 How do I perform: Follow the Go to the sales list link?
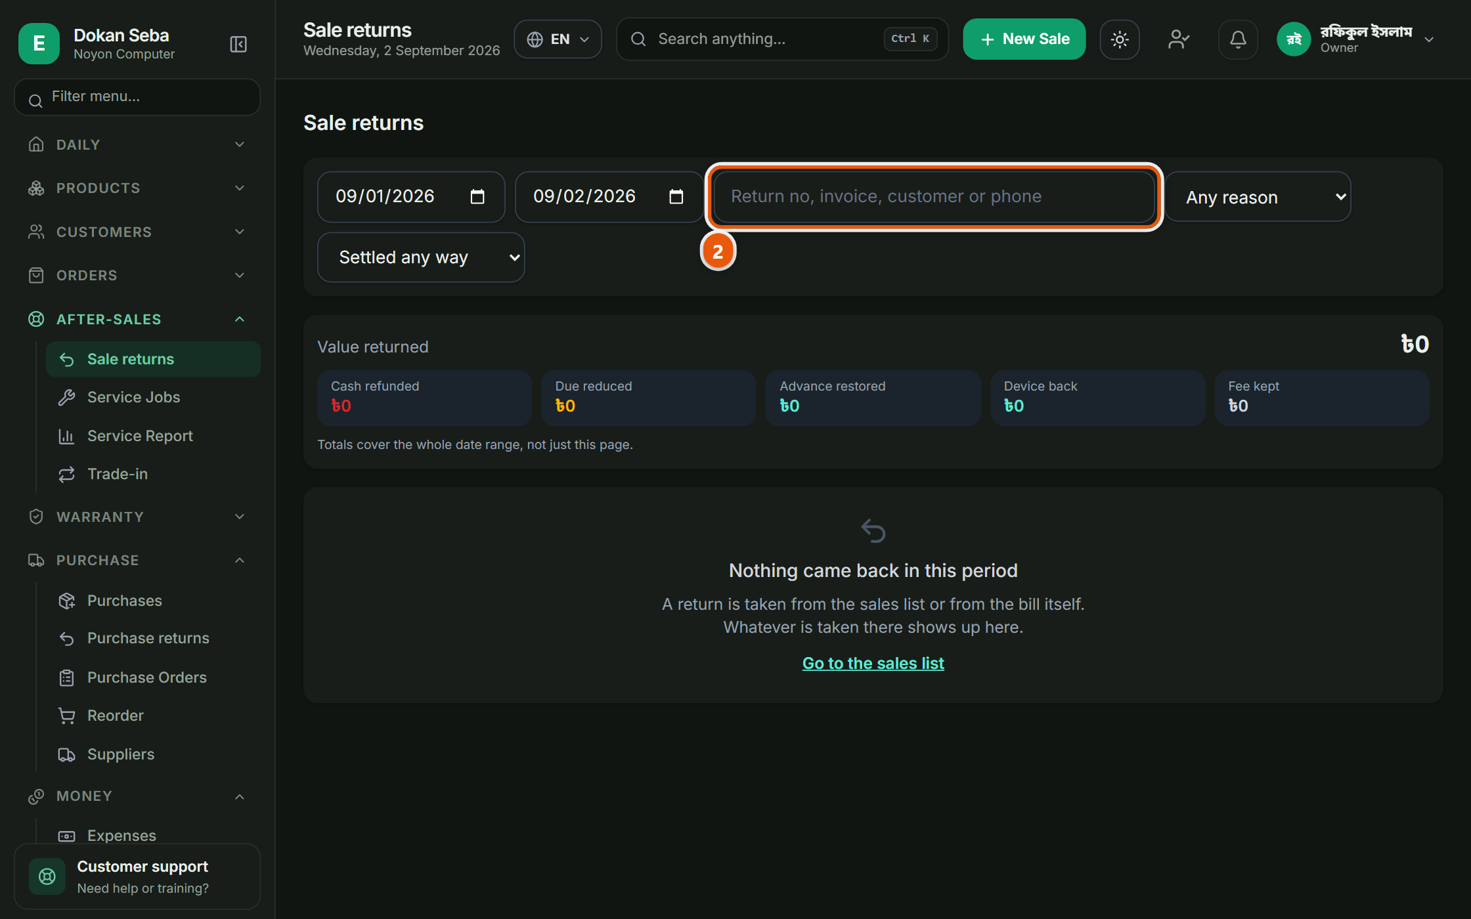(873, 663)
